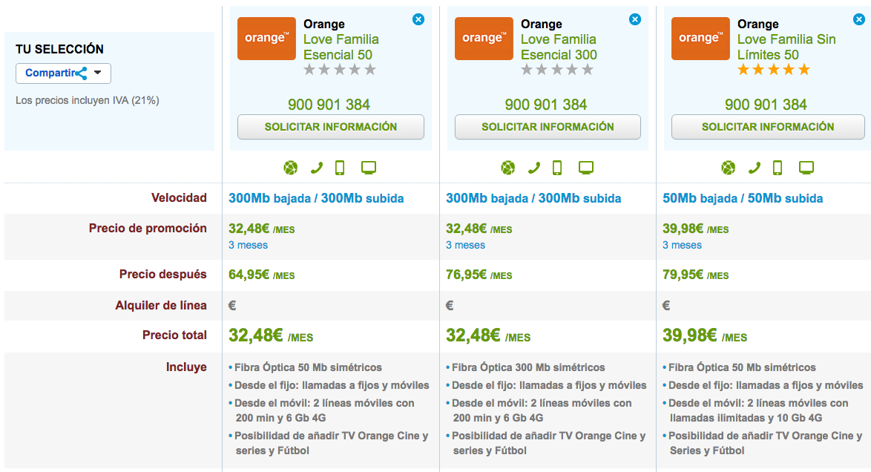The image size is (871, 472).
Task: Remove Love Familia Esencial 300 plan with X
Action: click(635, 19)
